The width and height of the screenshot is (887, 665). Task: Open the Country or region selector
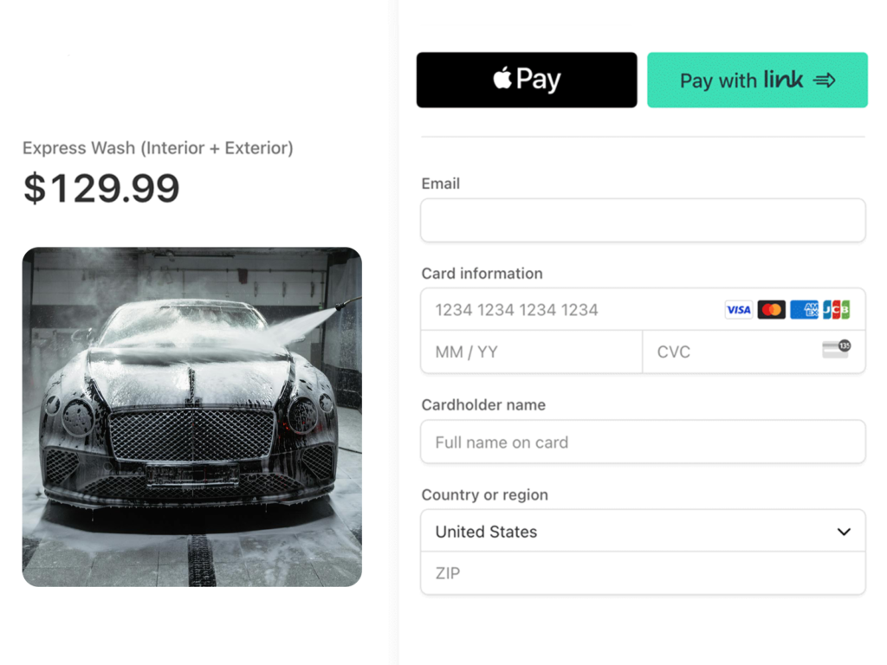coord(643,531)
